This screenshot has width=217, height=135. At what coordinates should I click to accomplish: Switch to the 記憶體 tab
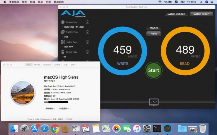click(57, 64)
